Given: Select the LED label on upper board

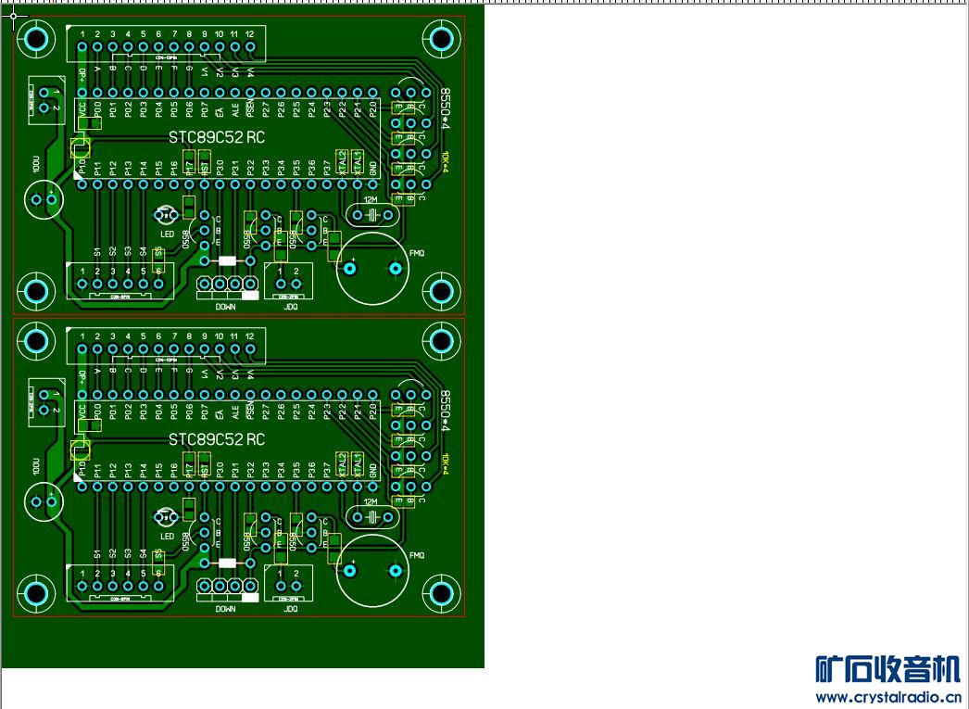Looking at the screenshot, I should (168, 234).
